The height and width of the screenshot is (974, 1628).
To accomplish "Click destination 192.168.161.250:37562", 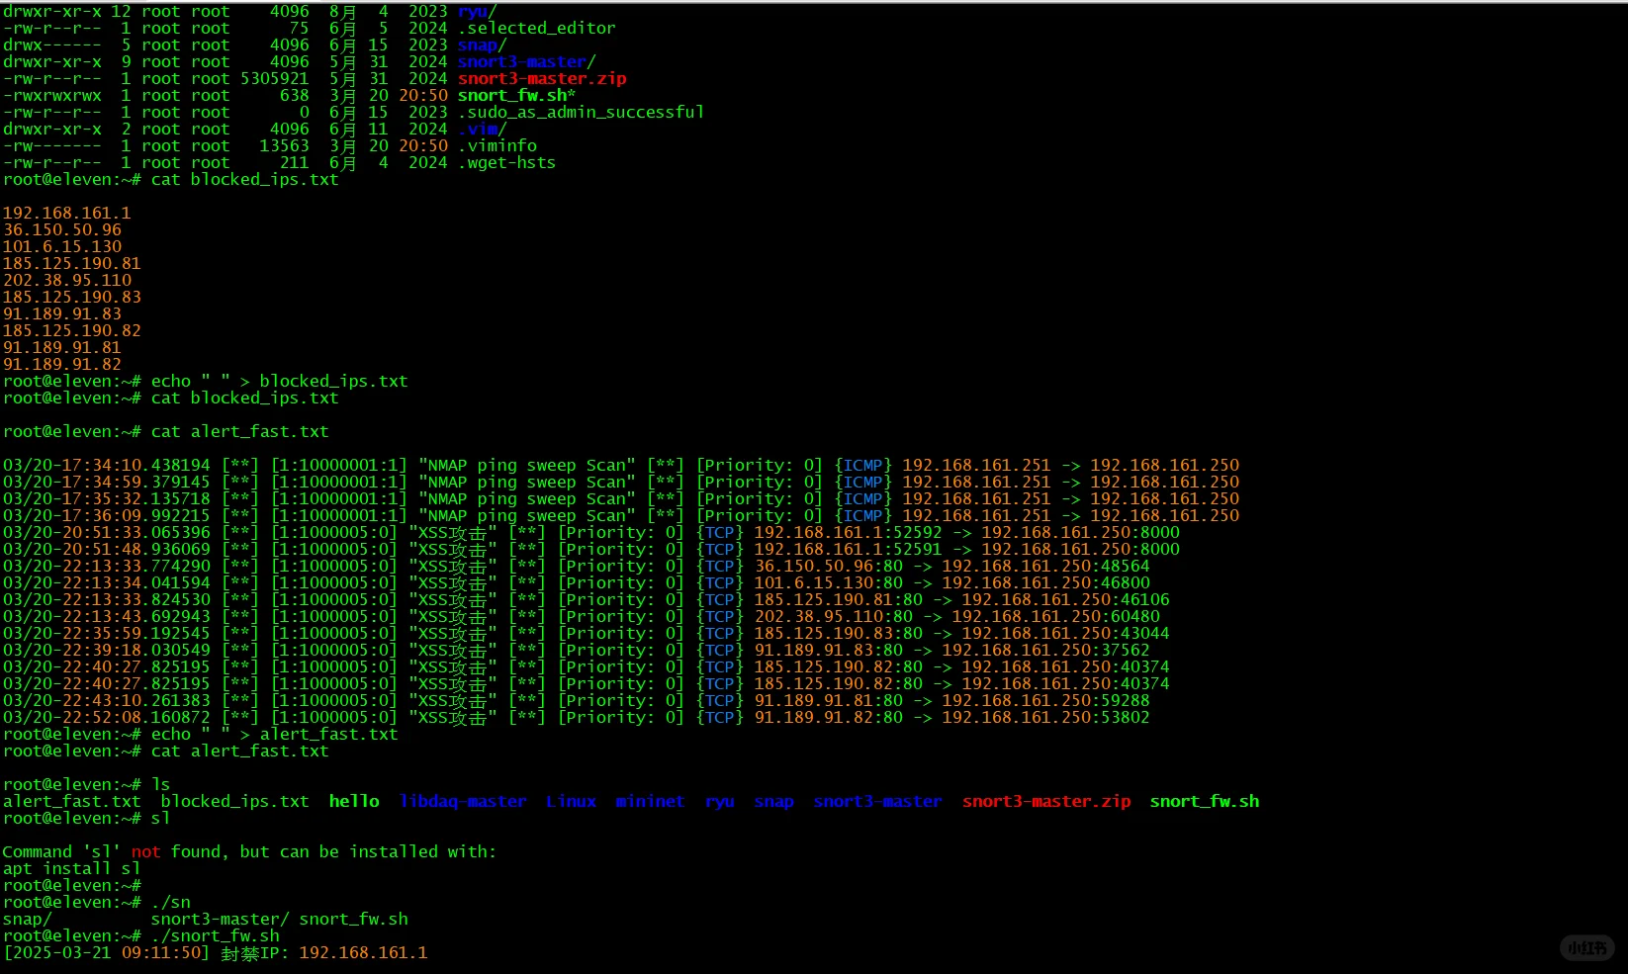I will (1045, 650).
